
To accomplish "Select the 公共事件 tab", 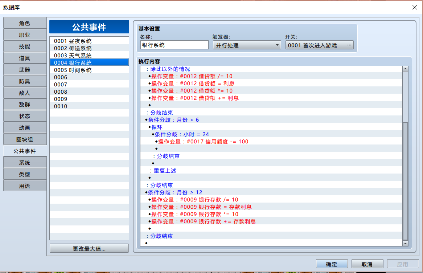I will pos(25,151).
